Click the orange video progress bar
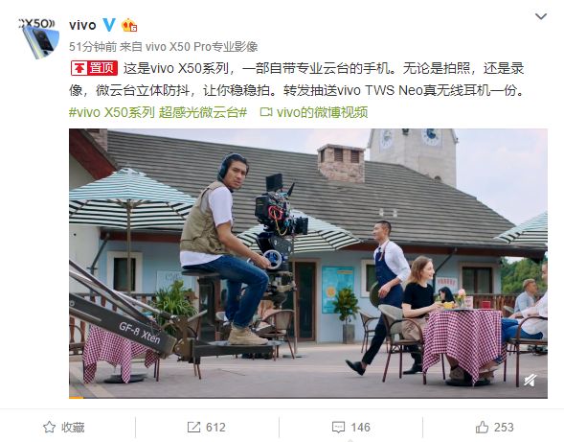The height and width of the screenshot is (442, 564). pos(77,397)
